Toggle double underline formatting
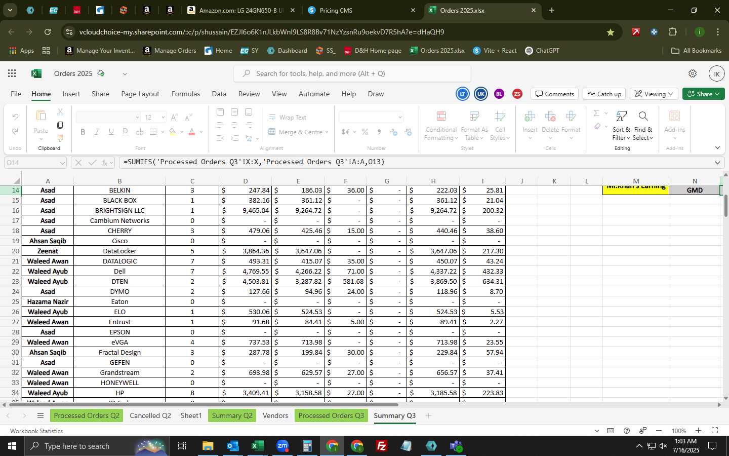The width and height of the screenshot is (729, 456). tap(125, 132)
